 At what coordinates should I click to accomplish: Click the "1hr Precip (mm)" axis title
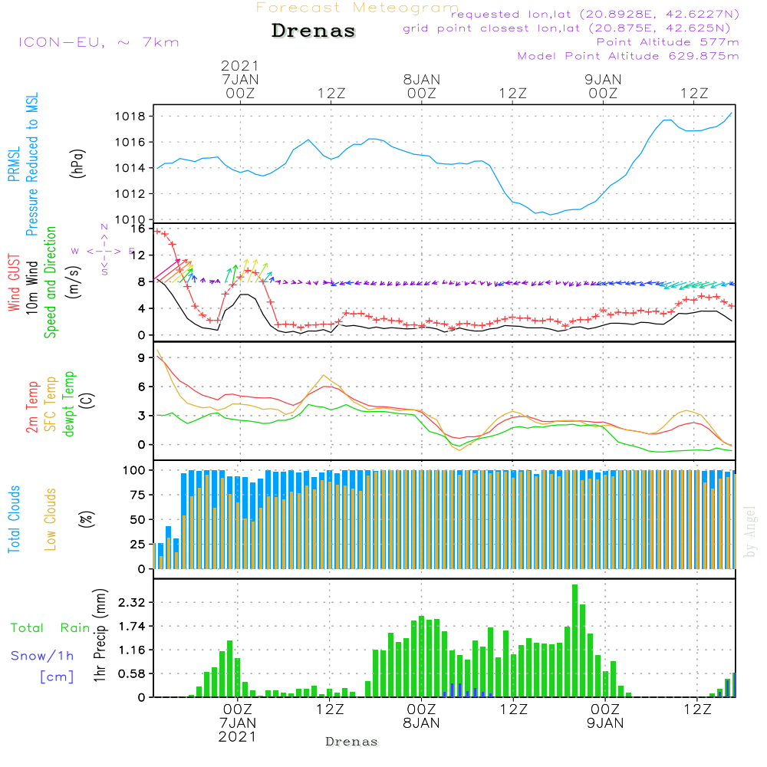pos(100,635)
